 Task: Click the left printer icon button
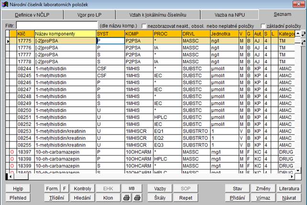pos(126,197)
